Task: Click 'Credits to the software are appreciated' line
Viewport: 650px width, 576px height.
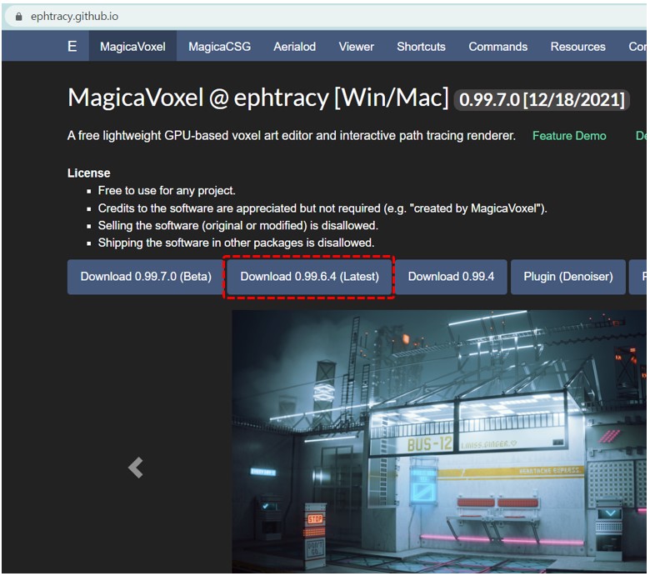Action: point(322,208)
